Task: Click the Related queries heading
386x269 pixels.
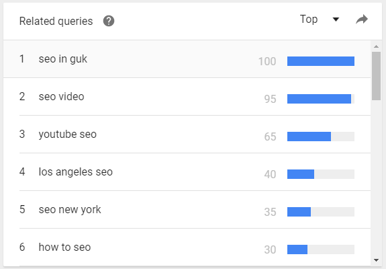Action: pyautogui.click(x=56, y=22)
